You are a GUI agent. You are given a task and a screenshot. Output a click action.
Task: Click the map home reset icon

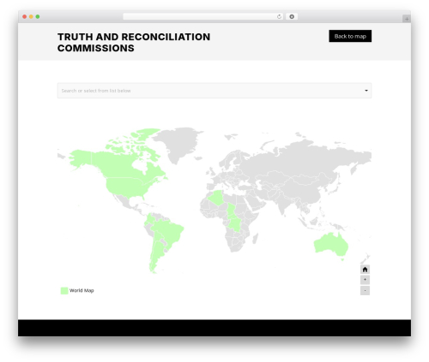click(x=365, y=270)
